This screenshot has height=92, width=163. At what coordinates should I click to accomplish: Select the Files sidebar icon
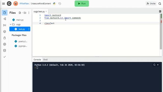click(5, 13)
